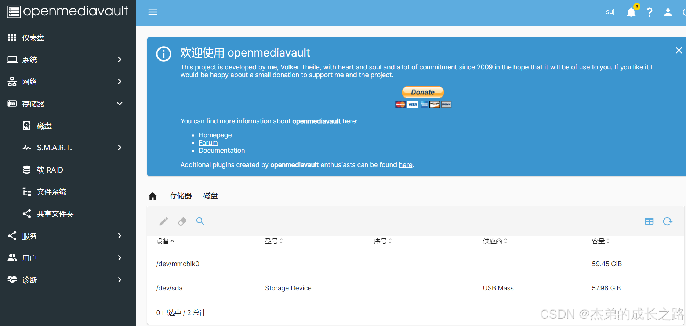Viewport: 686px width, 326px height.
Task: Open the help question mark
Action: (649, 12)
